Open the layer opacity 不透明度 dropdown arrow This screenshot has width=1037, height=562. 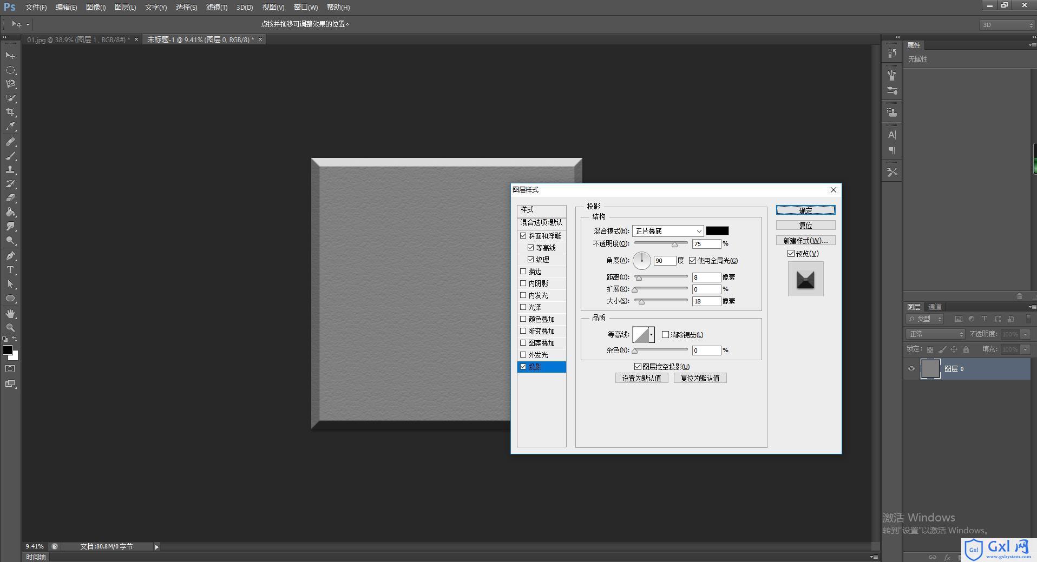coord(1026,334)
